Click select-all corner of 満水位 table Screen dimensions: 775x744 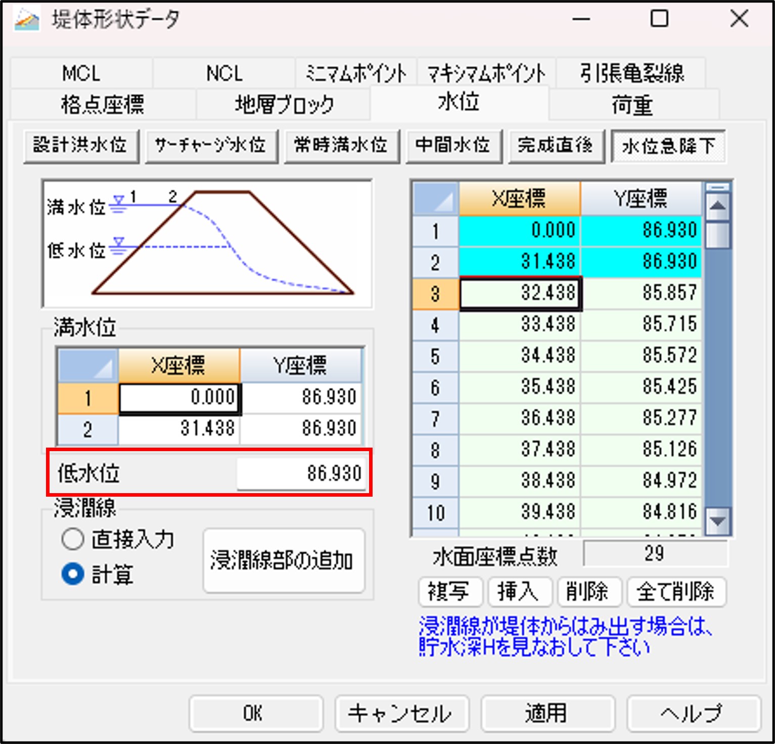click(x=88, y=365)
